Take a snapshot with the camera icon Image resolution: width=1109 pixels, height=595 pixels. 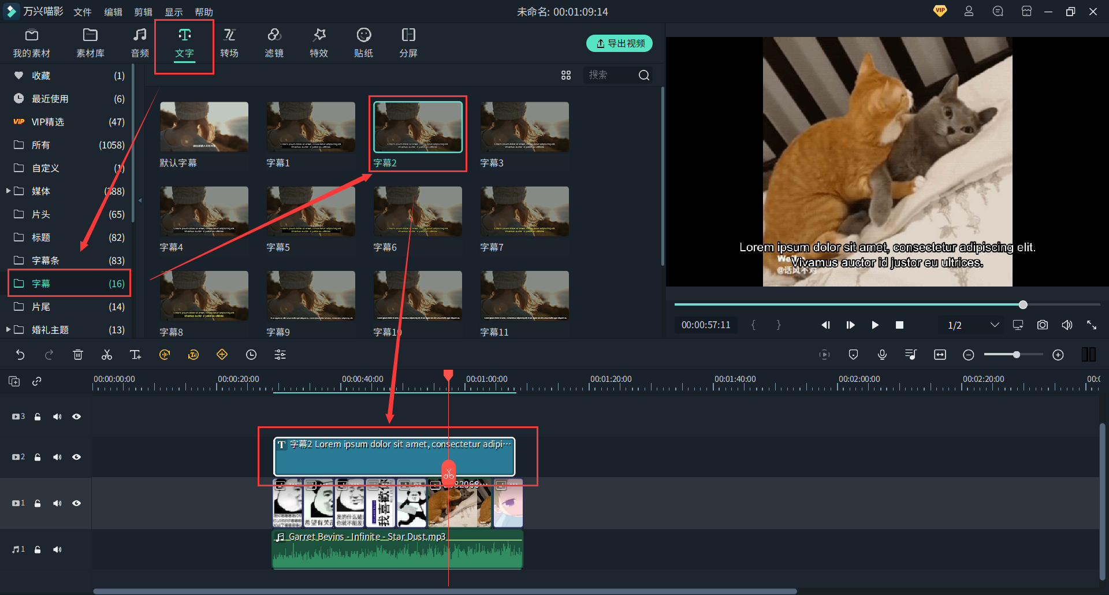click(1042, 325)
